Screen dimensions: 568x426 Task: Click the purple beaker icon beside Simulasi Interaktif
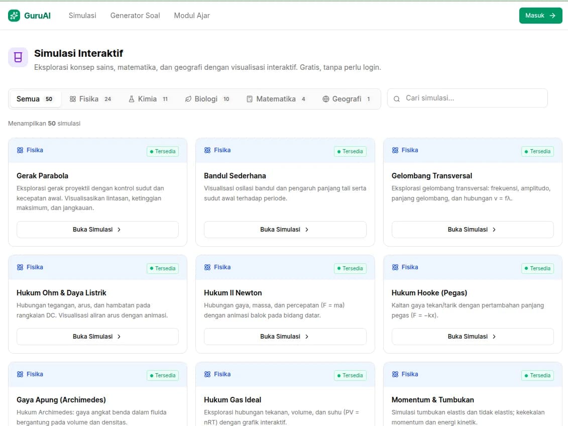(18, 57)
